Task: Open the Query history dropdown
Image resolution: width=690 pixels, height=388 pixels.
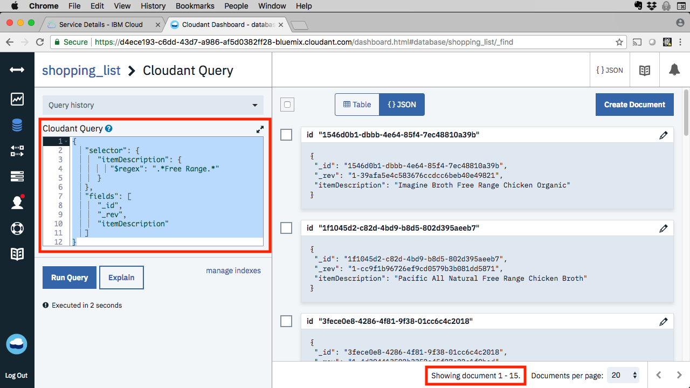Action: 153,105
